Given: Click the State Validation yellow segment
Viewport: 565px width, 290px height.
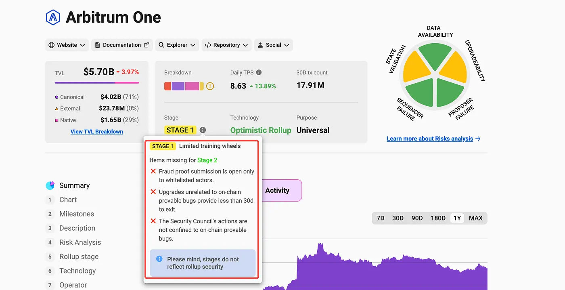Looking at the screenshot, I should click(x=416, y=68).
